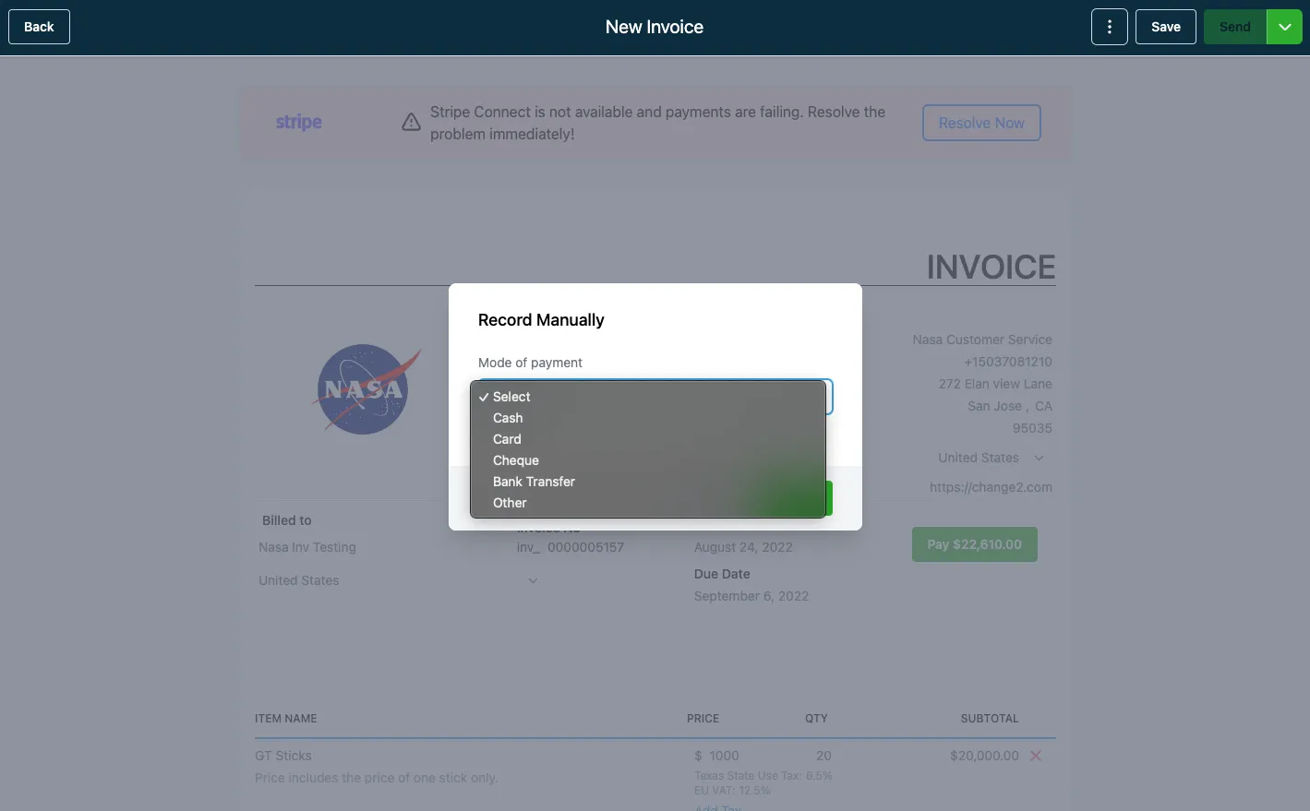Open the three-dot more options menu
The width and height of the screenshot is (1310, 811).
pos(1110,27)
